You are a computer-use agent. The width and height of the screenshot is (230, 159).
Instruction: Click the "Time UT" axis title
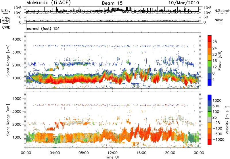[x=112, y=157]
